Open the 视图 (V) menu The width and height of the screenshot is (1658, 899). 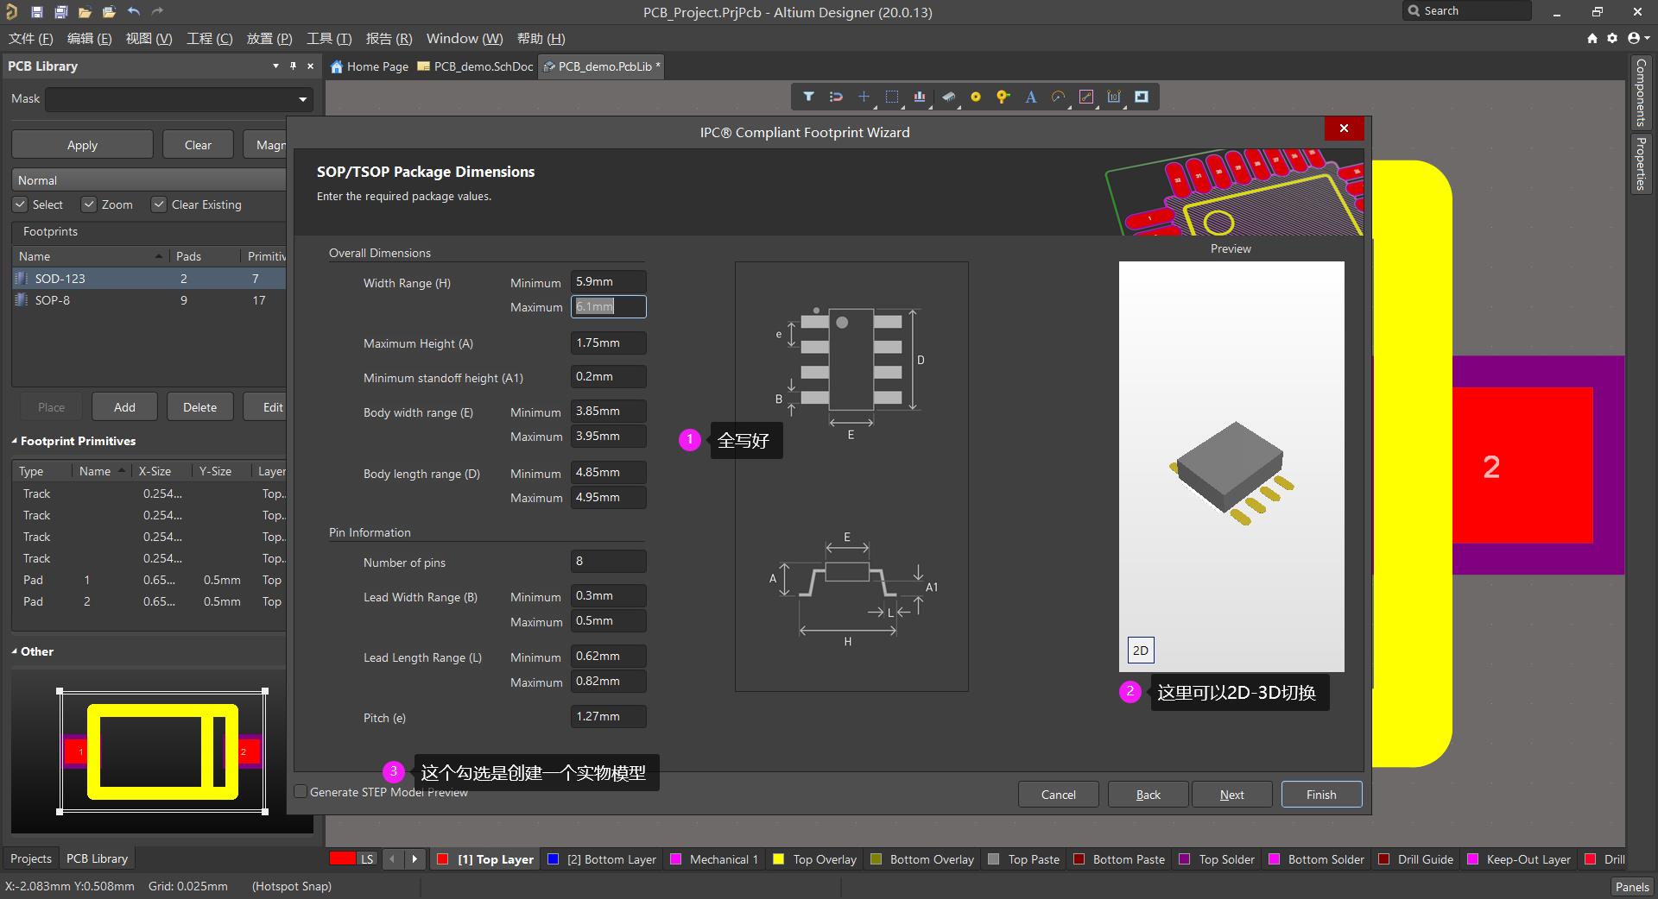(x=149, y=38)
